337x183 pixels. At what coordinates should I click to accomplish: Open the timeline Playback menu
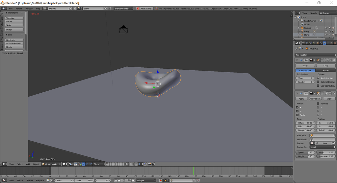pyautogui.click(x=40, y=180)
